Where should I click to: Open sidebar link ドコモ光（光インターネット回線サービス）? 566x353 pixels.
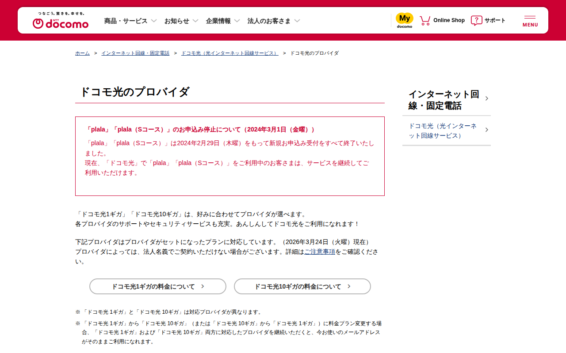pyautogui.click(x=447, y=131)
